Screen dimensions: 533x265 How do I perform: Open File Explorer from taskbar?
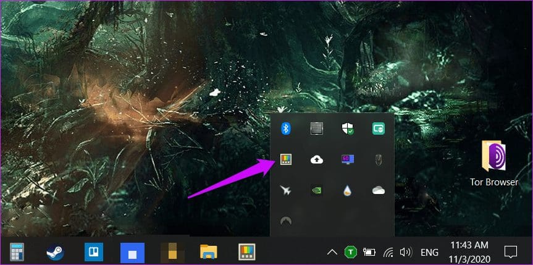click(x=209, y=252)
